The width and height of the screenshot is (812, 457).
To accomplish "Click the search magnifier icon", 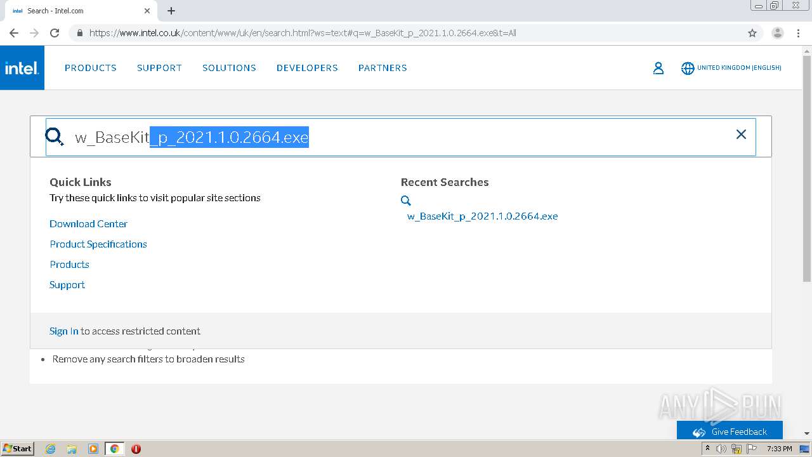I will 55,136.
